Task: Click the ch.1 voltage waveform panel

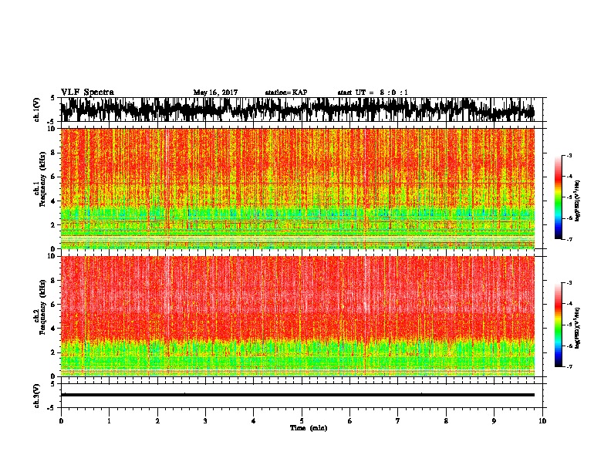Action: (x=302, y=110)
